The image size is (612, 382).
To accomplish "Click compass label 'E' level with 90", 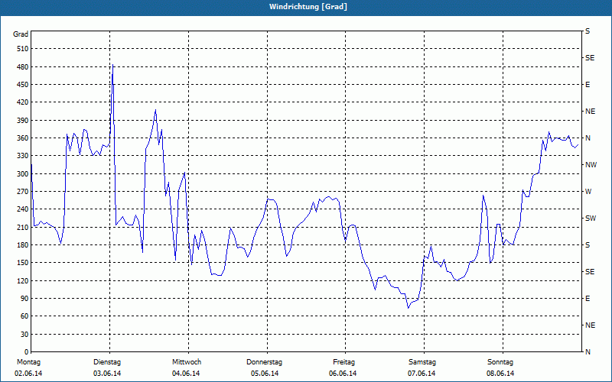I will 588,299.
